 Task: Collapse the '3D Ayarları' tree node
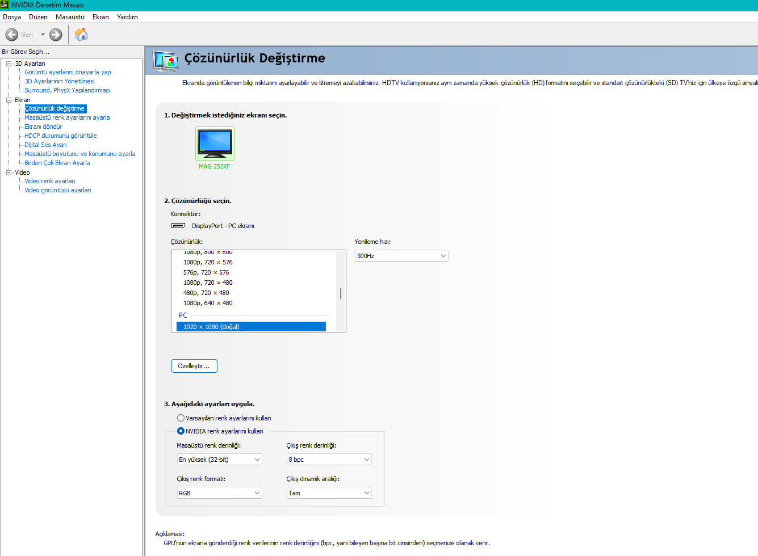point(9,64)
